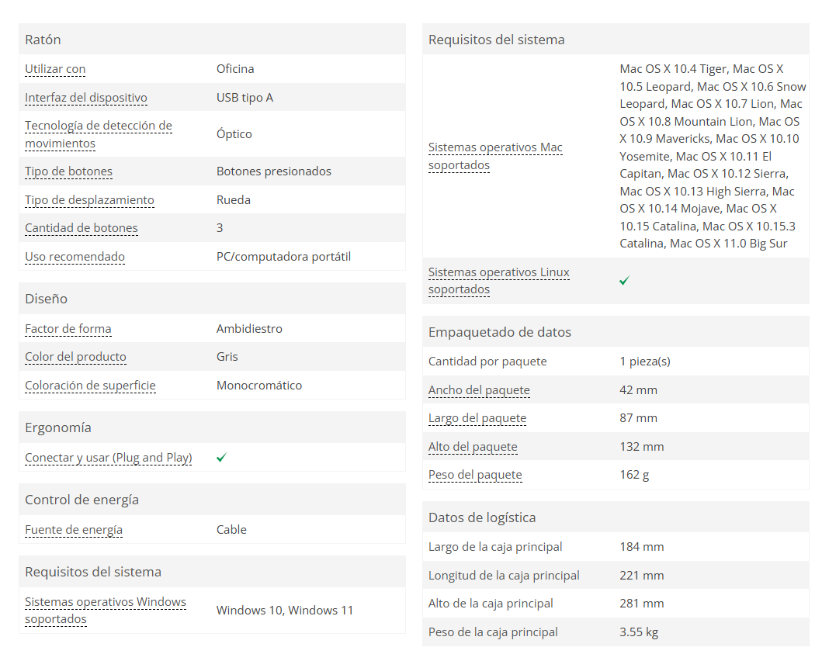
Task: Select "Conectar y usar (Plug and Play)" label
Action: (109, 458)
